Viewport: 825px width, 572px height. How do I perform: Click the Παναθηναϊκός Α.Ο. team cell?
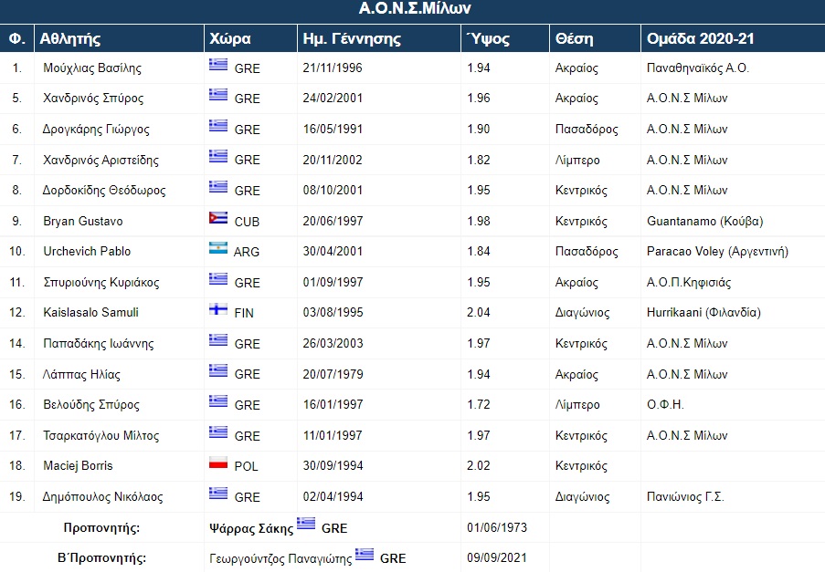[x=698, y=68]
